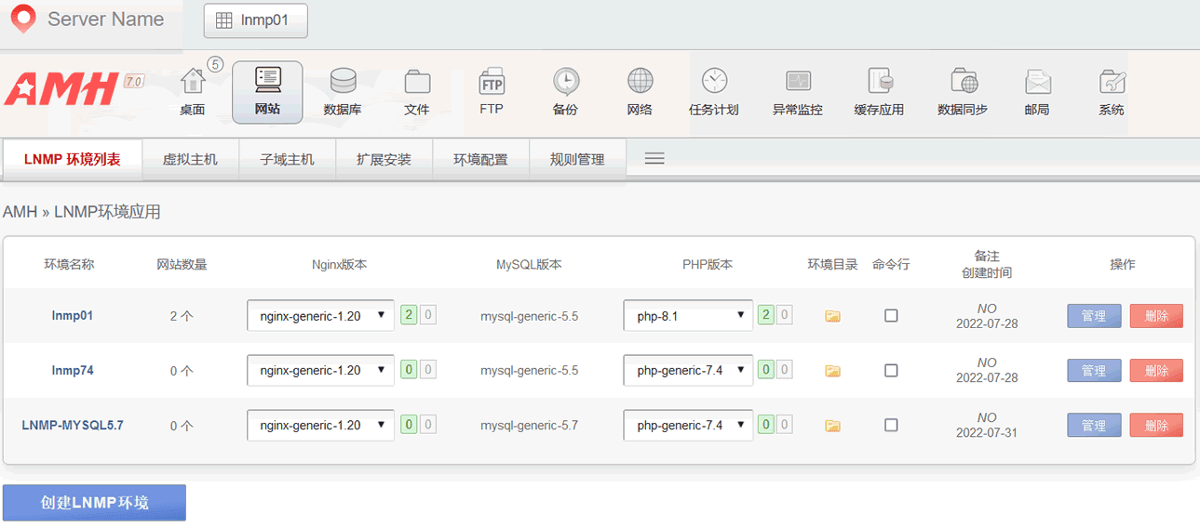Click 删除 button for LNMP-MYSQL5.7
This screenshot has height=527, width=1200.
click(x=1156, y=426)
